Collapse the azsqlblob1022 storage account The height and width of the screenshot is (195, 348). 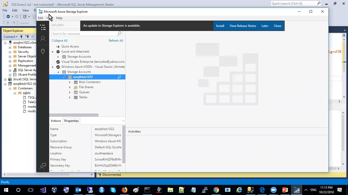click(x=64, y=77)
